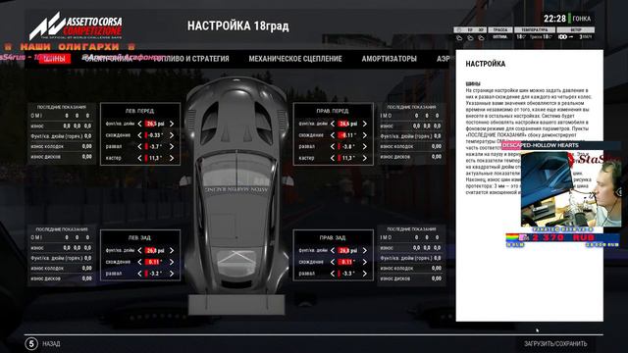Click the 10-minute forecast cloud icon
The image size is (628, 353).
[x=470, y=37]
